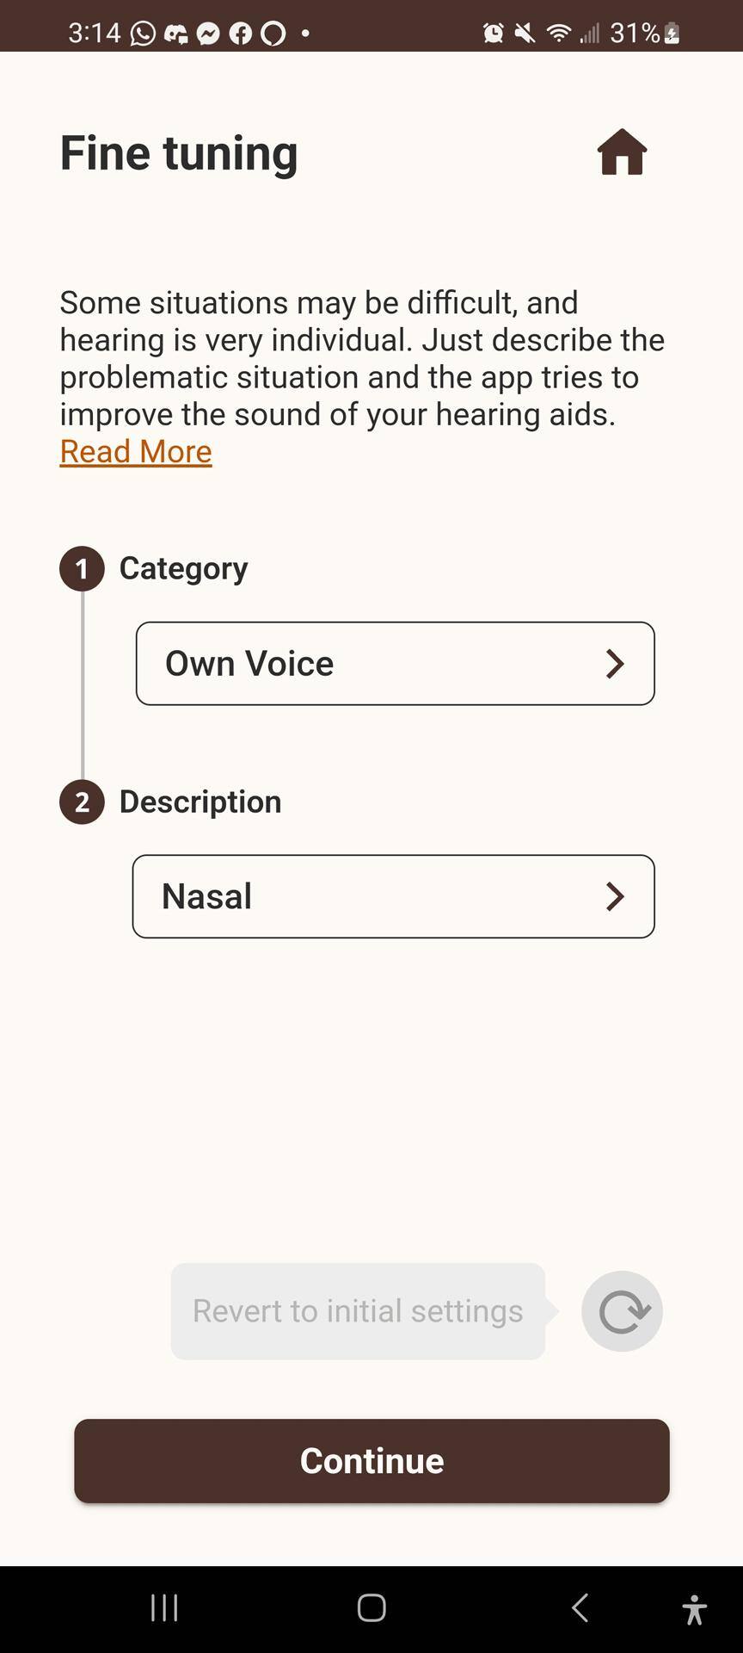Click the Revert to initial settings label
Screen dimensions: 743x1653
point(358,1311)
